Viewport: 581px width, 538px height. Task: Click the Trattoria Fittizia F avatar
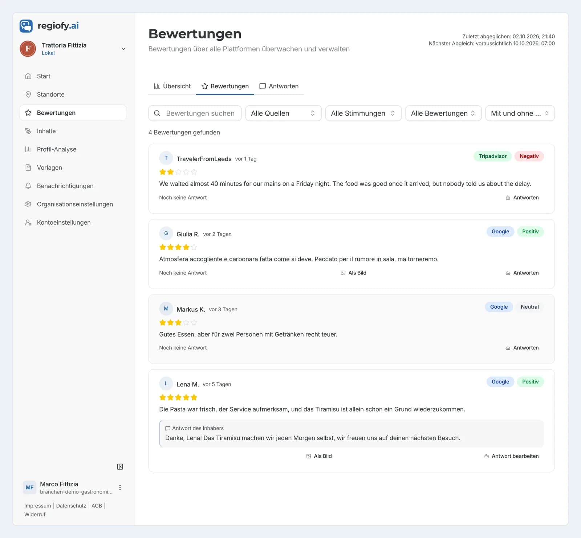(28, 49)
